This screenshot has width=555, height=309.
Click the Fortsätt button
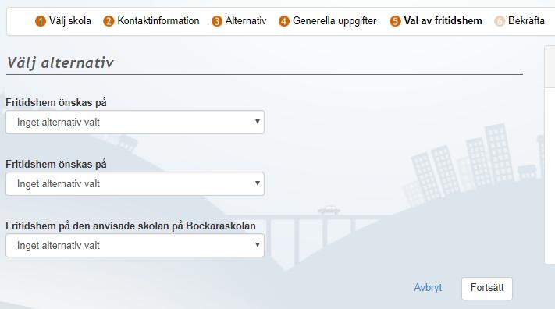point(487,289)
